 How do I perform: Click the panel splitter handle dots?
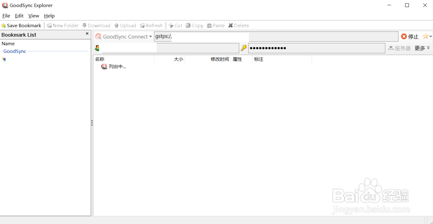tap(92, 123)
